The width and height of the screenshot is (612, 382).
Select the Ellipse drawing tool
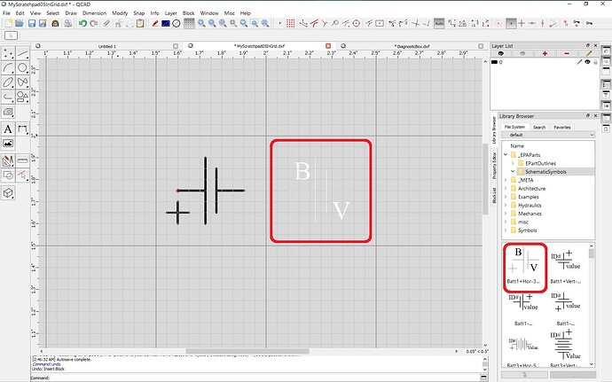coord(8,82)
